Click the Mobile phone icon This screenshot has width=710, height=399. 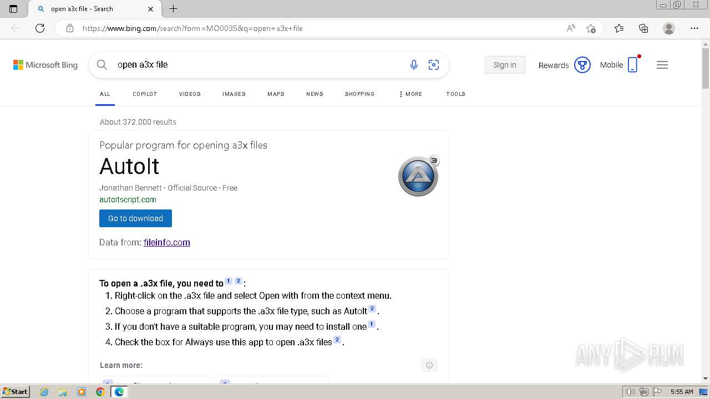coord(632,65)
